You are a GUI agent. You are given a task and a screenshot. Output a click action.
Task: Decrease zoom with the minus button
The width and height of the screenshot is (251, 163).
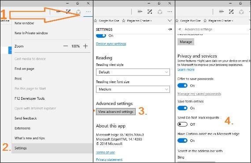(66, 46)
